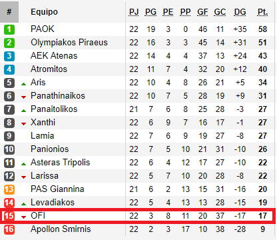Viewport: 277px width, 240px height.
Task: Select the highlighted OFI row
Action: pos(138,216)
